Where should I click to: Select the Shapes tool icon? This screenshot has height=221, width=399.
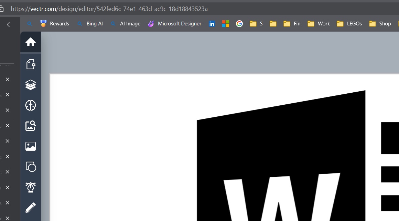[x=31, y=167]
